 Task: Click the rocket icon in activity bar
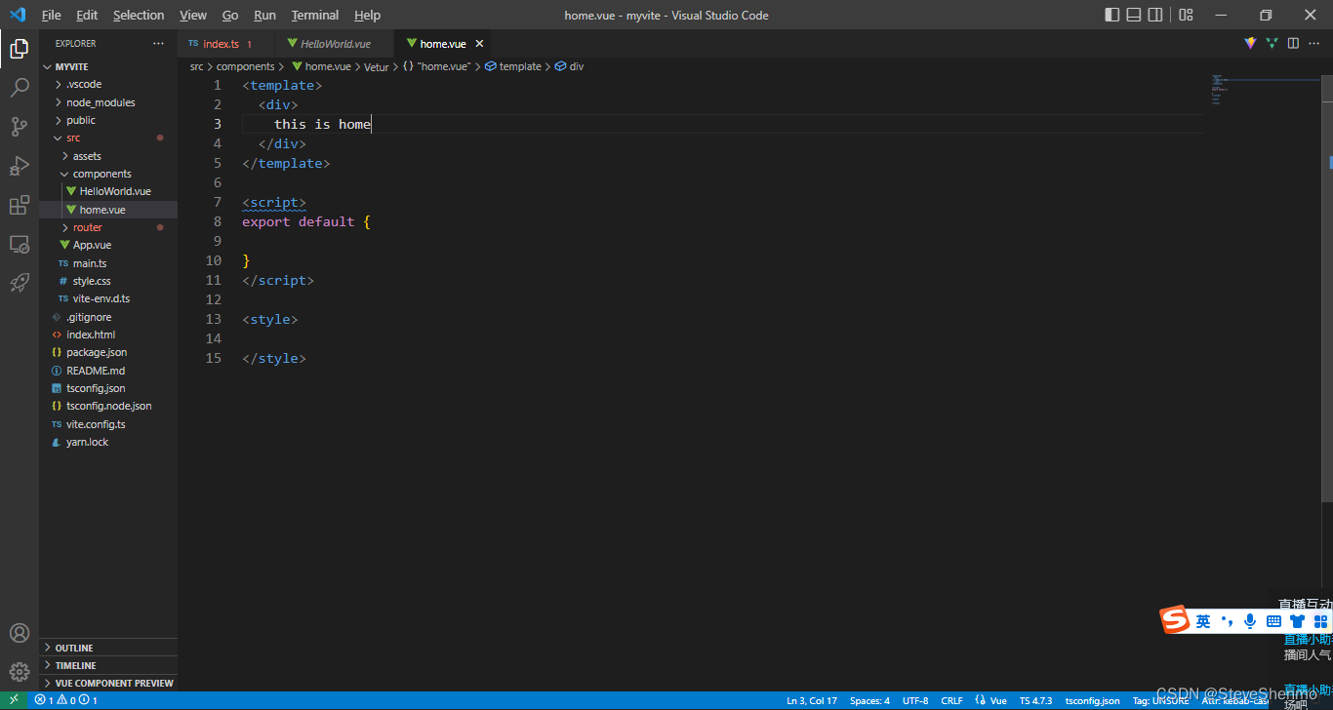point(19,283)
